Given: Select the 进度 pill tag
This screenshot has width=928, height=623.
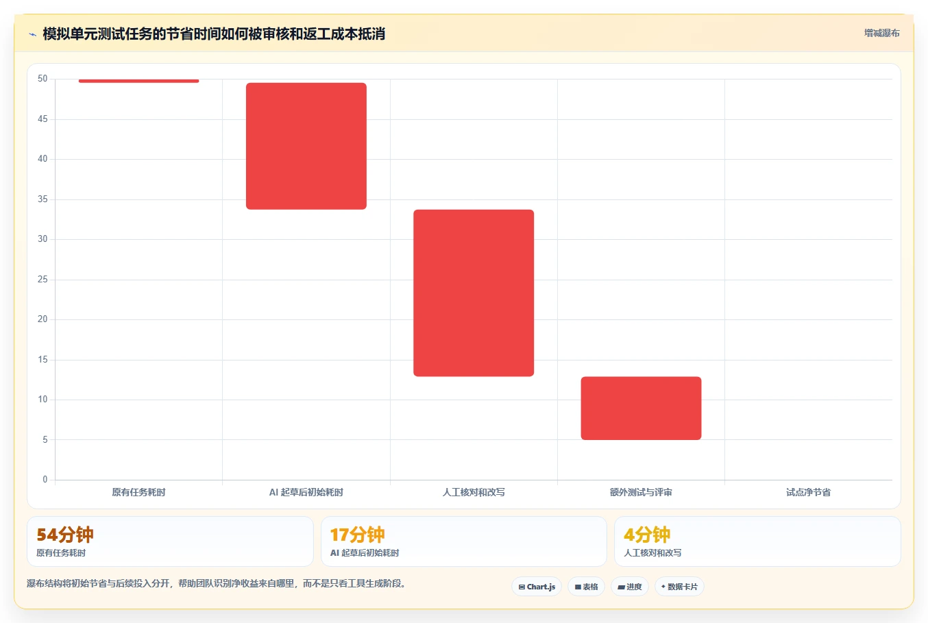Looking at the screenshot, I should pos(630,587).
